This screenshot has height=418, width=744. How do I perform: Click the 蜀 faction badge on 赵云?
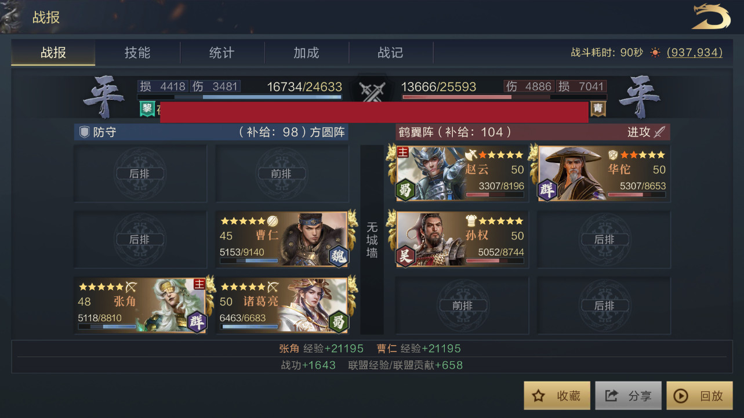pos(406,191)
